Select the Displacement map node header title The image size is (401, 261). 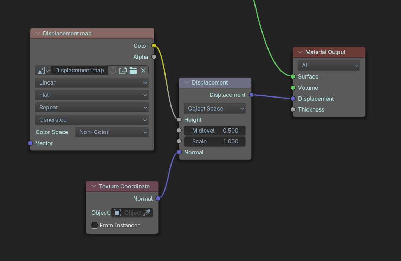tap(67, 33)
